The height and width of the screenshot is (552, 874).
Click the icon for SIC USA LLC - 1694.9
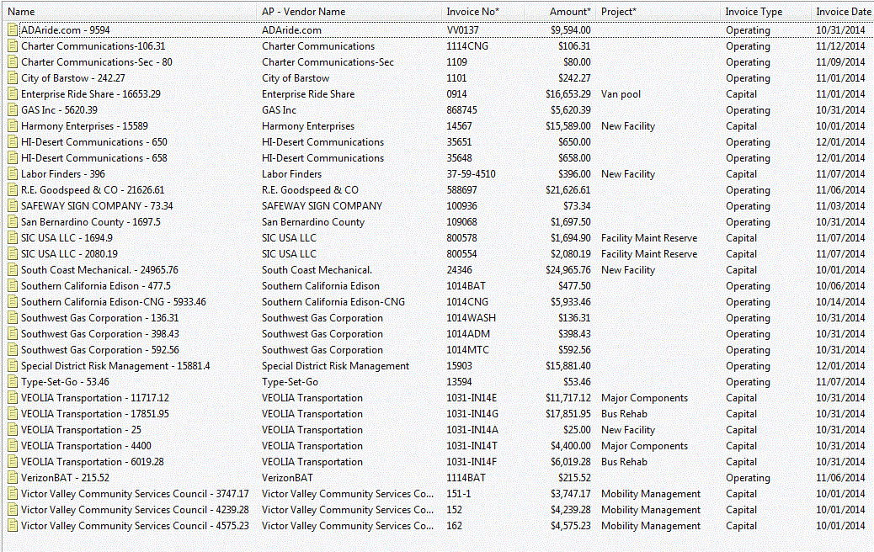(13, 238)
